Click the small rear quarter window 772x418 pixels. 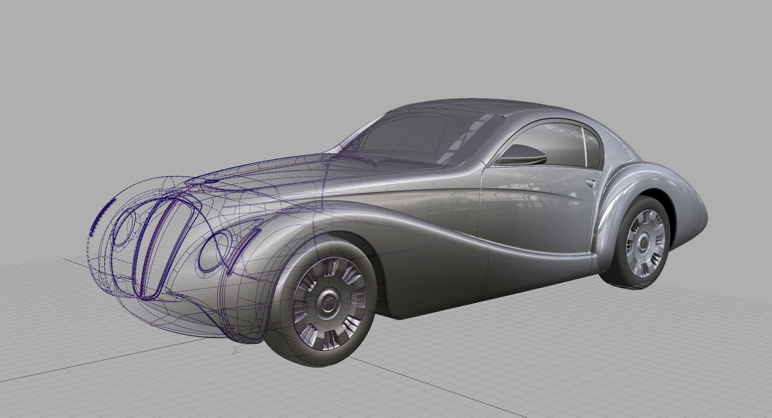point(593,147)
